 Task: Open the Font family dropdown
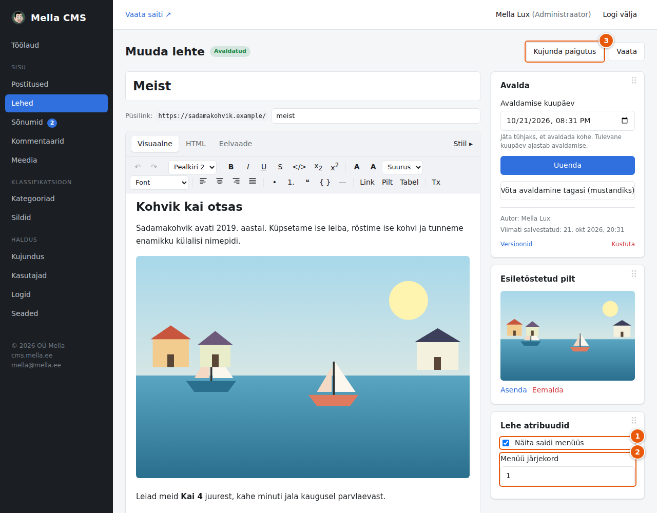click(160, 182)
